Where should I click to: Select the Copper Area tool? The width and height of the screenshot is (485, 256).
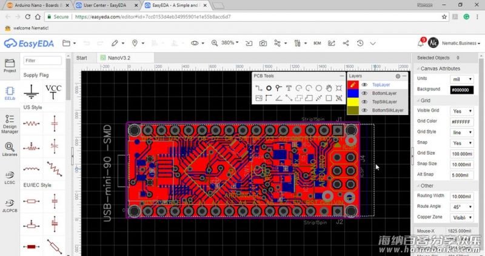(298, 98)
